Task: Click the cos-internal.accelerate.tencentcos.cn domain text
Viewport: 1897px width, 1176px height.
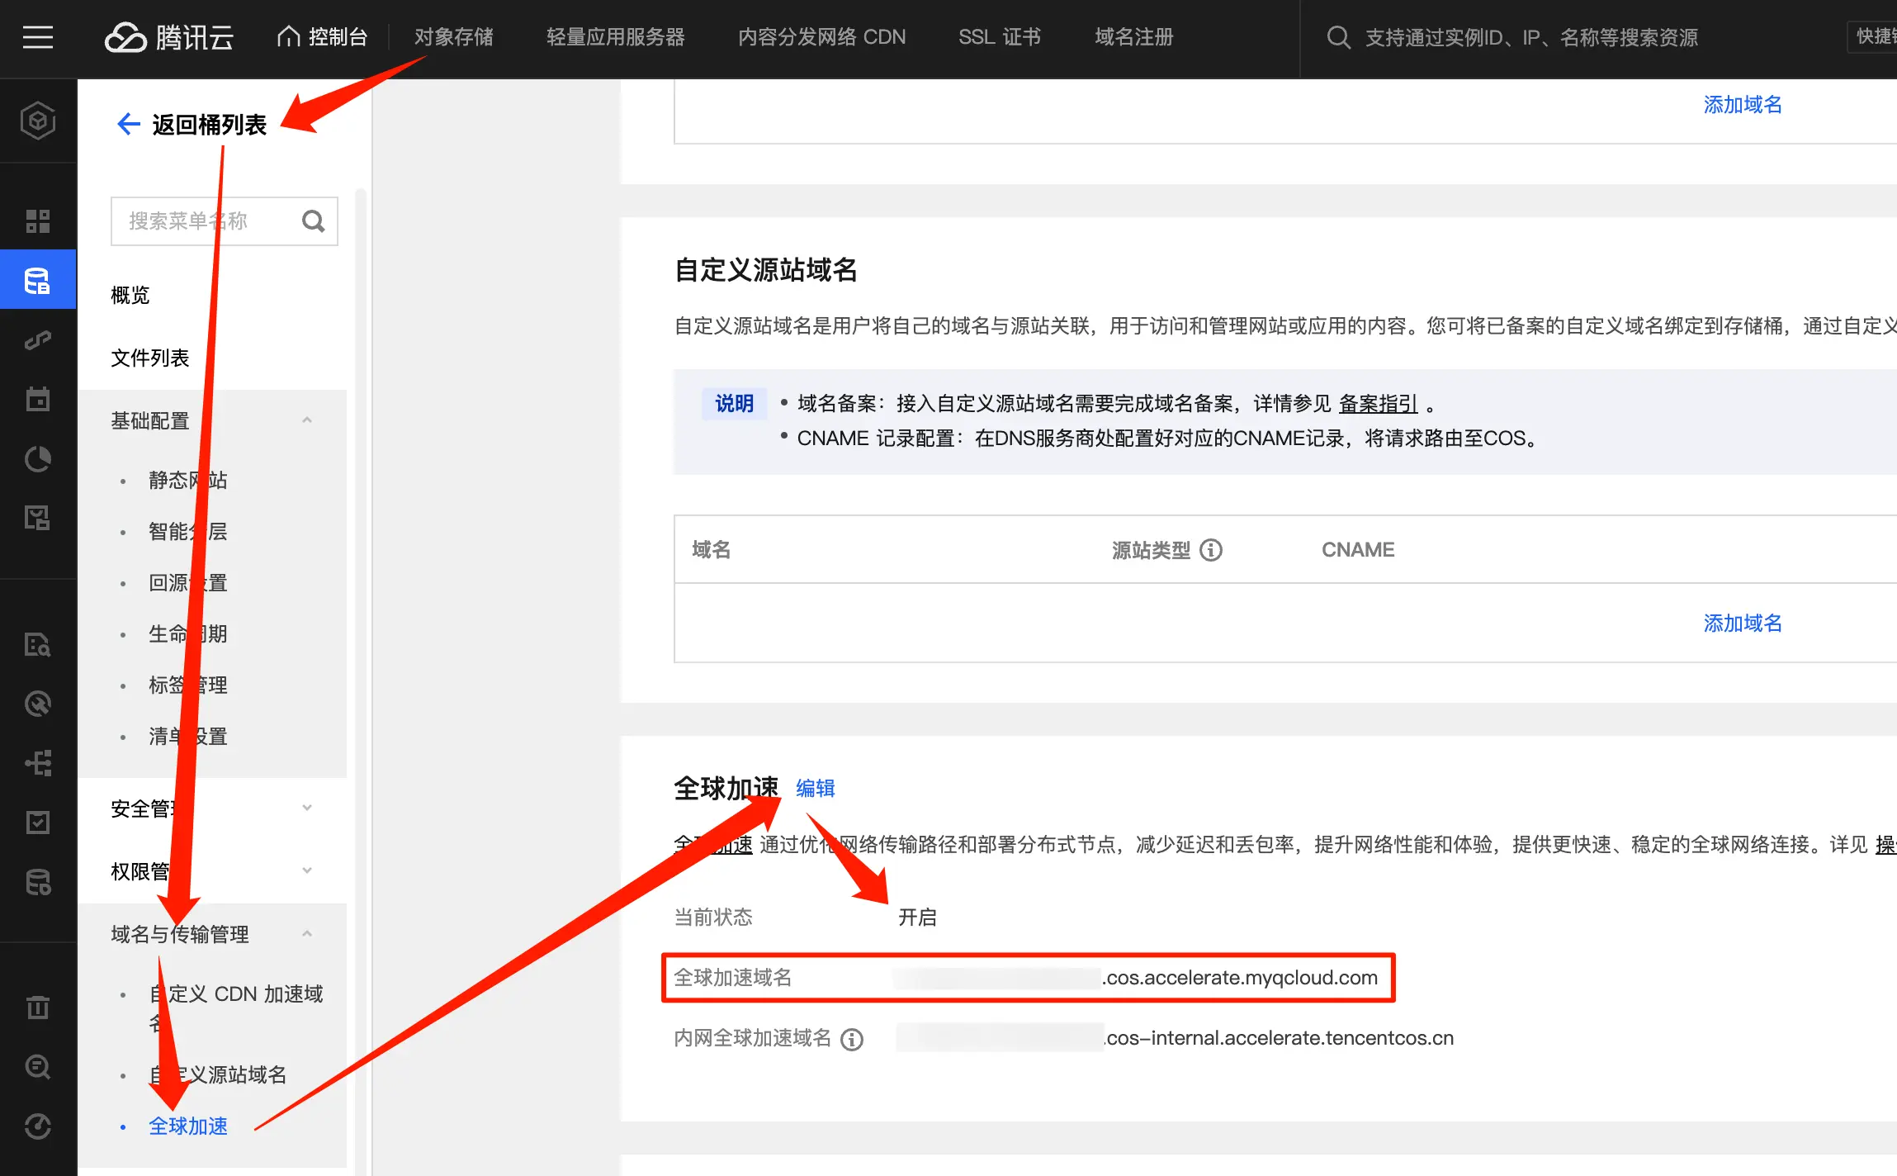Action: [1279, 1038]
